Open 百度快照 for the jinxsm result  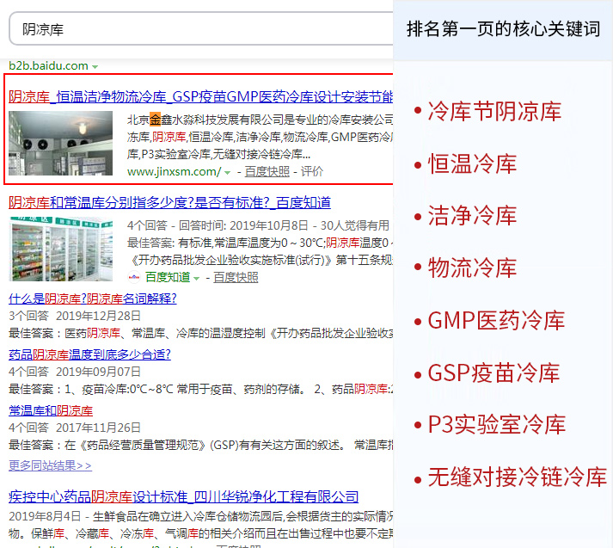[267, 172]
